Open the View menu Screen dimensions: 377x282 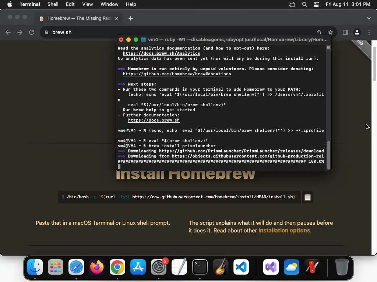(88, 4)
